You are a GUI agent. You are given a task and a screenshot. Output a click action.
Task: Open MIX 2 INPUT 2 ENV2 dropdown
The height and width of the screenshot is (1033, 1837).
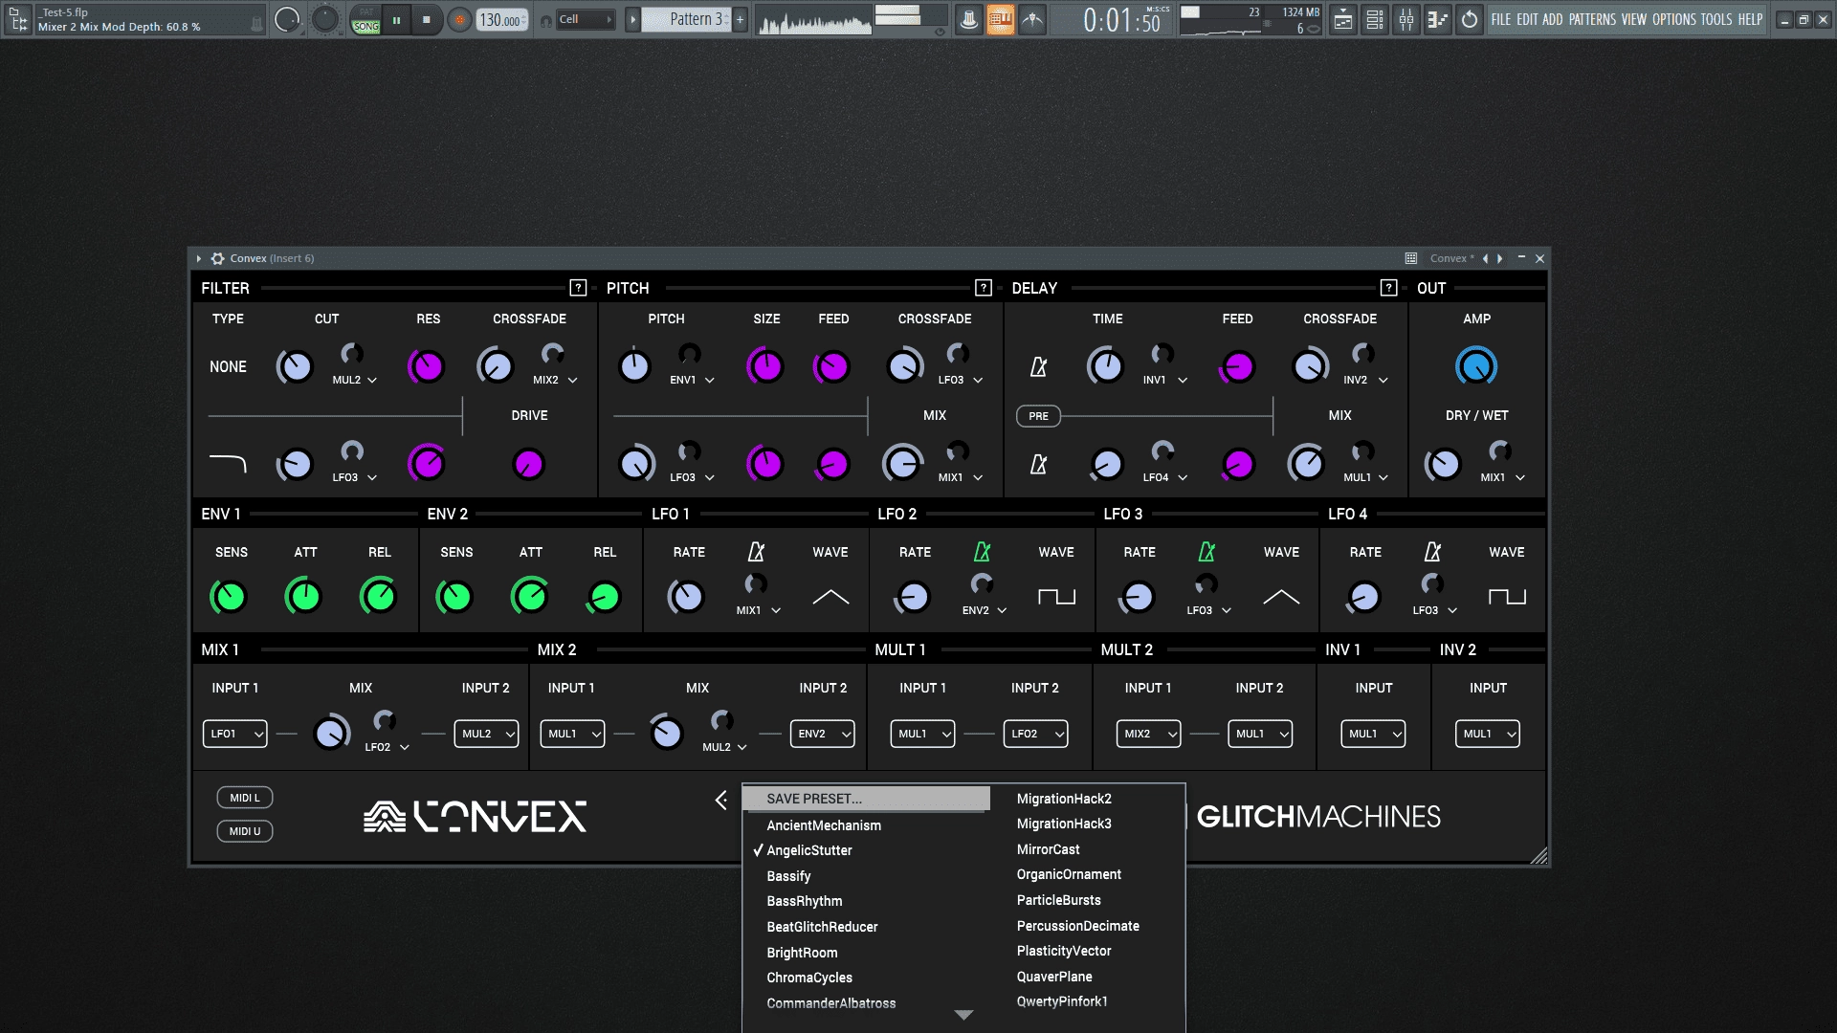tap(823, 734)
